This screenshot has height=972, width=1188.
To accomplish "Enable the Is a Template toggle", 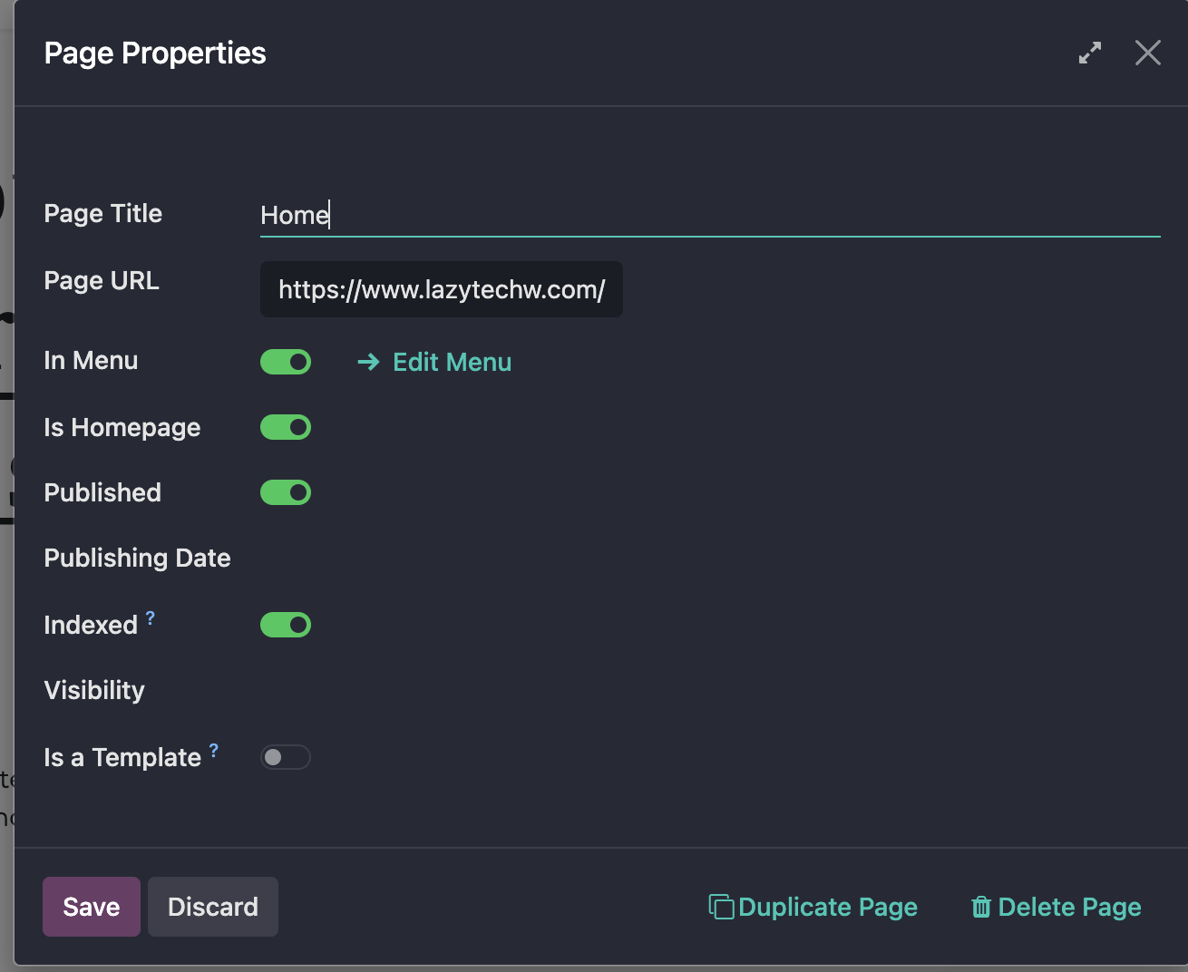I will (285, 757).
